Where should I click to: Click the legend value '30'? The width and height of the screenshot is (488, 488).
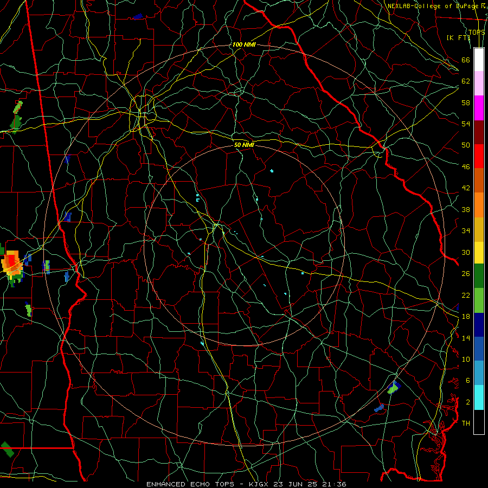tap(466, 252)
